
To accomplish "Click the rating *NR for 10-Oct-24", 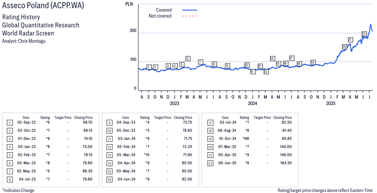I will tap(246, 139).
